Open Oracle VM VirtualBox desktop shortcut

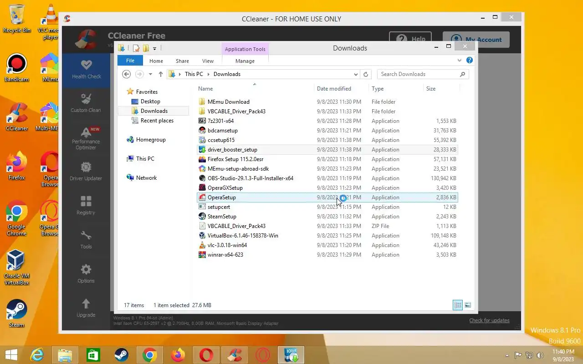[17, 268]
